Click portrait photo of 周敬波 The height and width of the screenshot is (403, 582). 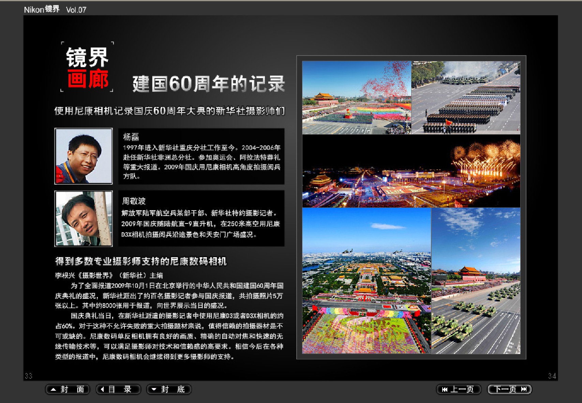[84, 218]
